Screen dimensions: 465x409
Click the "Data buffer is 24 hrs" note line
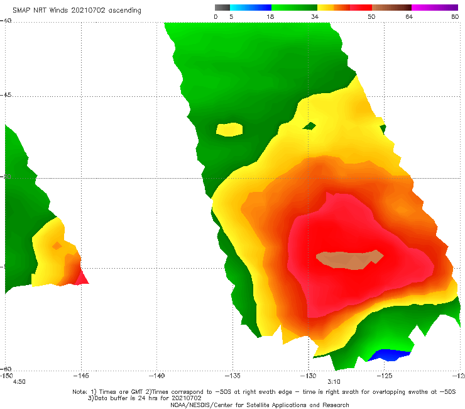coord(145,398)
